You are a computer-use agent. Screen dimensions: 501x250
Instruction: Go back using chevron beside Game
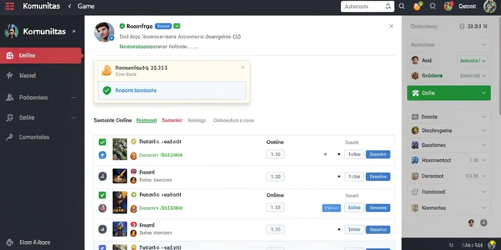(x=69, y=6)
